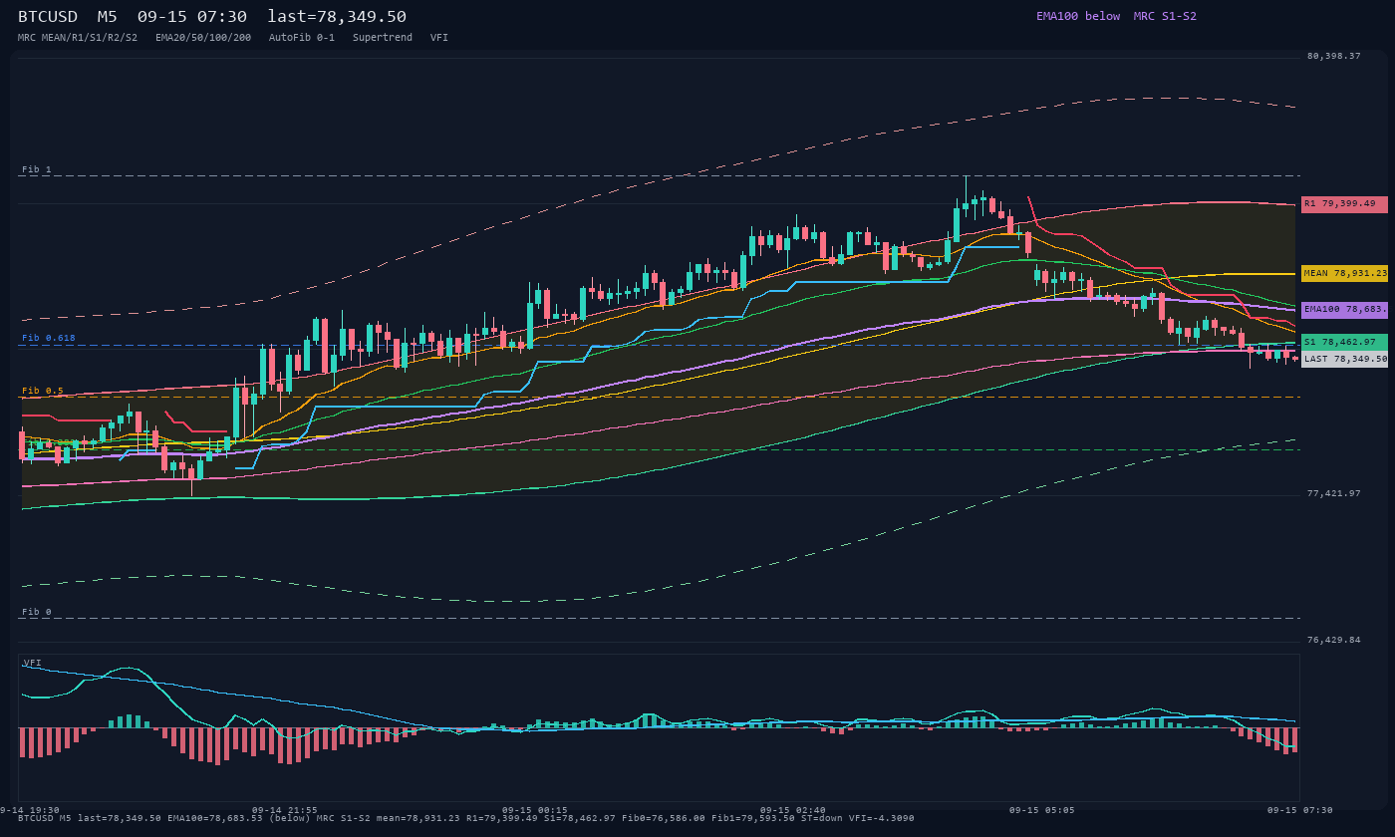Select the MRC MEAN/R1/S1/R2/S2 indicator label

click(x=78, y=37)
